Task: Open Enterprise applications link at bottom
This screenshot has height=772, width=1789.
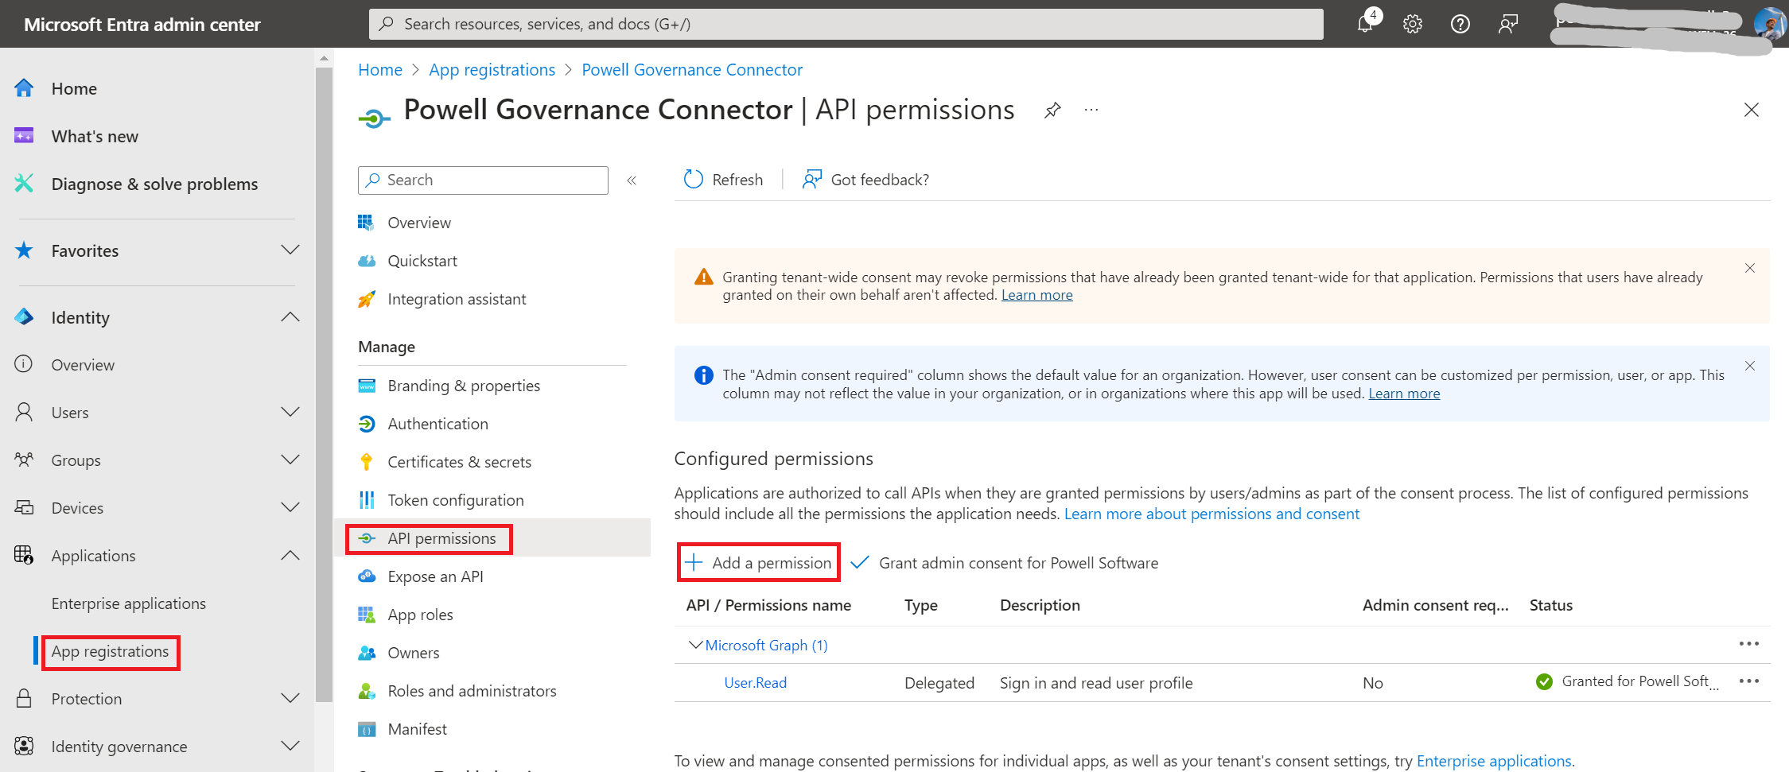Action: click(x=1494, y=761)
